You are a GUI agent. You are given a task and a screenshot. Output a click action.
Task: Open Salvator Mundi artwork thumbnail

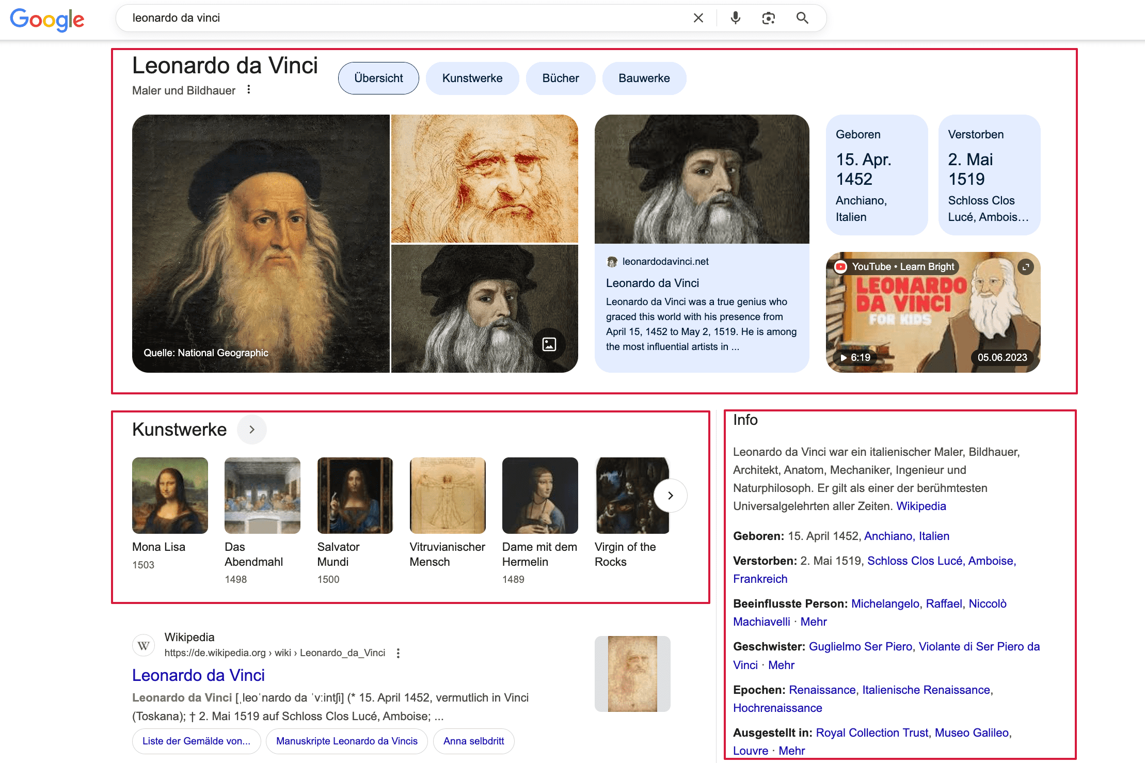tap(355, 496)
